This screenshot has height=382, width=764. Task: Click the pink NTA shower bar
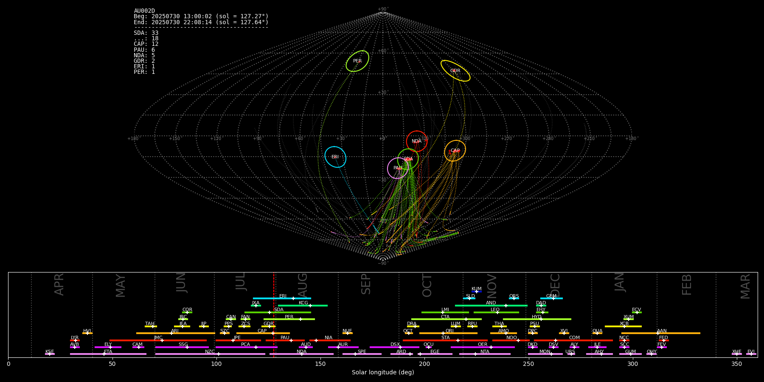(485, 354)
